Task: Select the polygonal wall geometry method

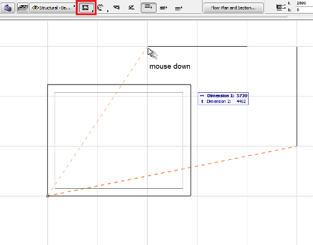Action: click(x=131, y=8)
